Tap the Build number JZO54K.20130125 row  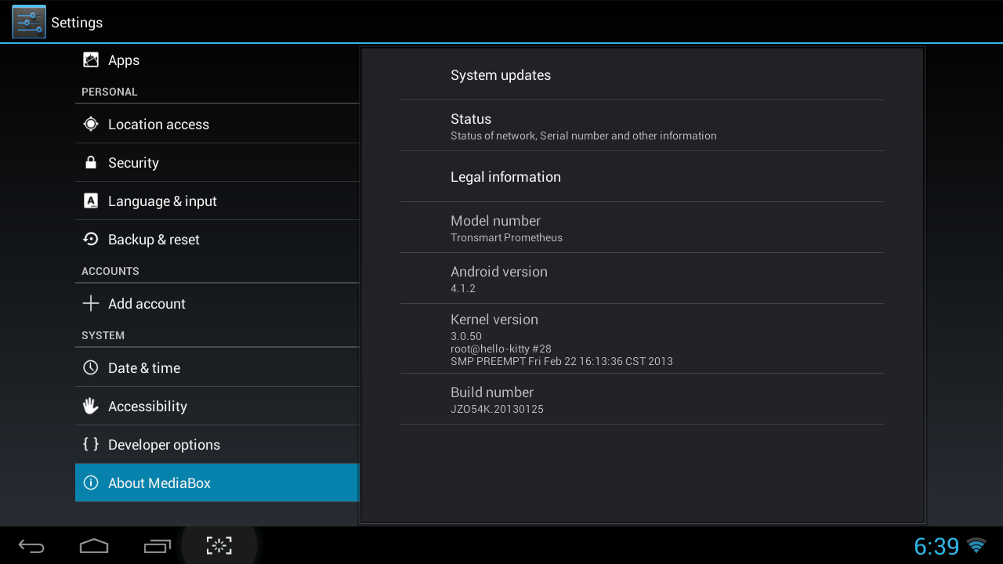[x=642, y=399]
